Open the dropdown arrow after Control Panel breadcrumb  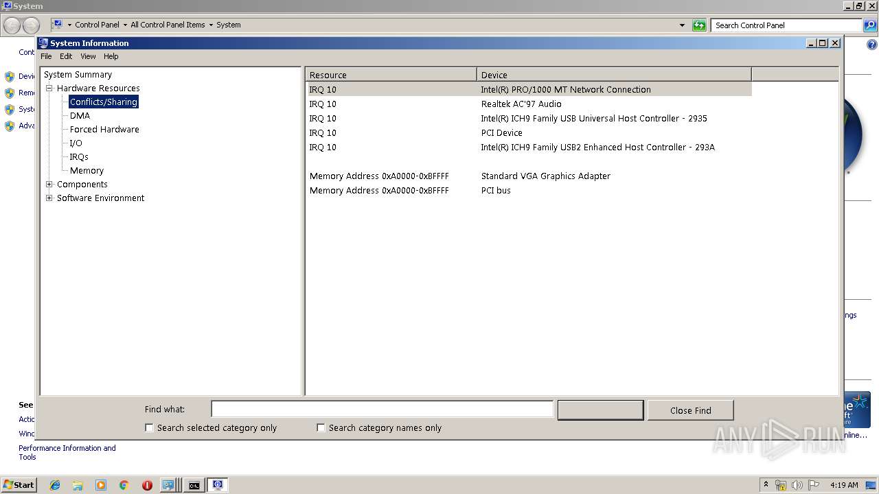(125, 25)
